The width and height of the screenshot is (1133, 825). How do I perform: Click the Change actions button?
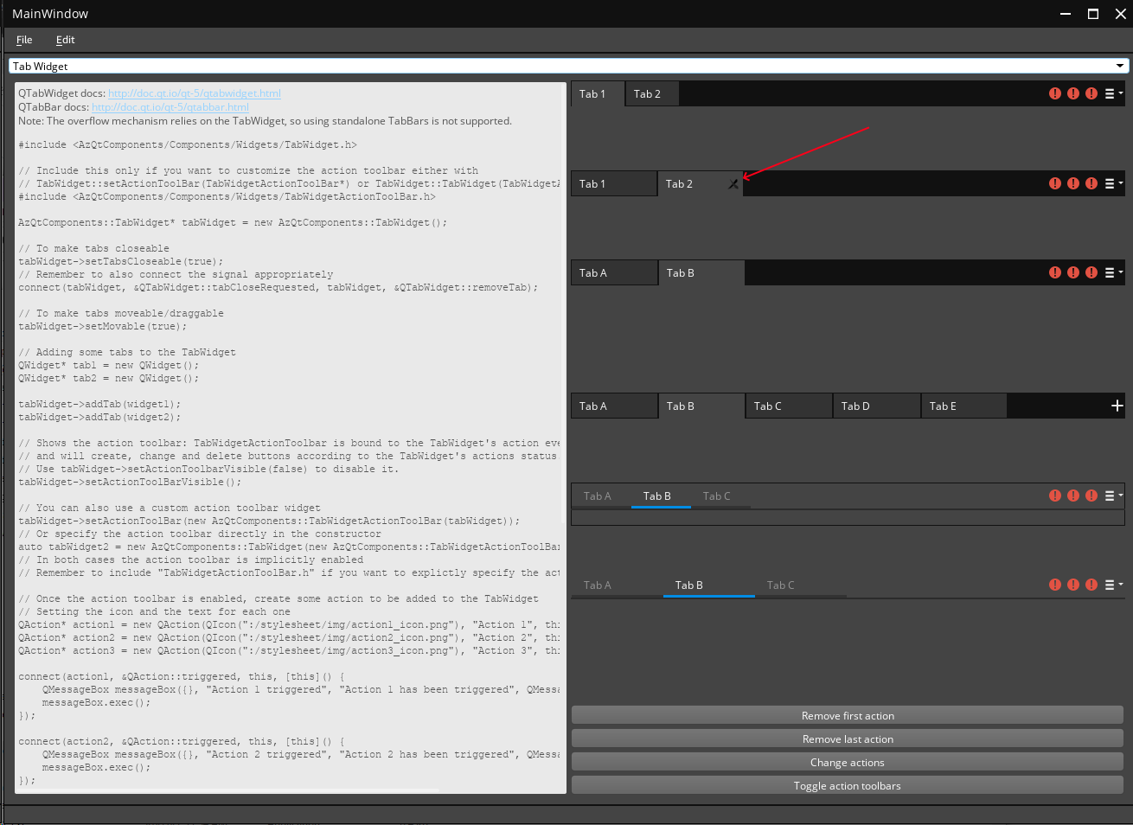(848, 762)
